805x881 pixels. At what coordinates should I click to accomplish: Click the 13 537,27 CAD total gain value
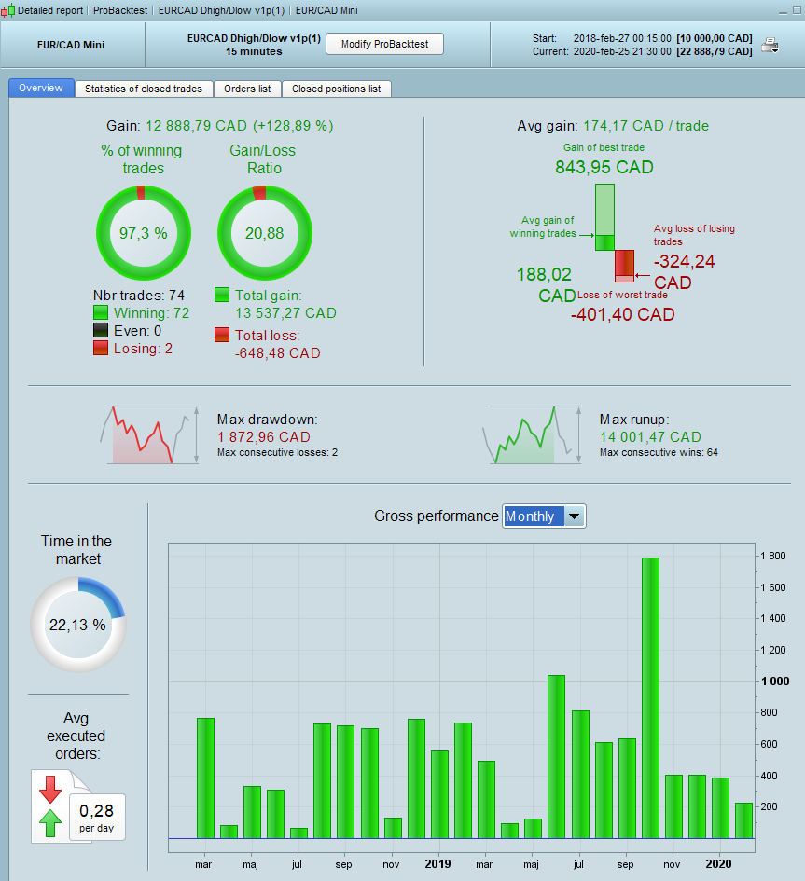285,313
